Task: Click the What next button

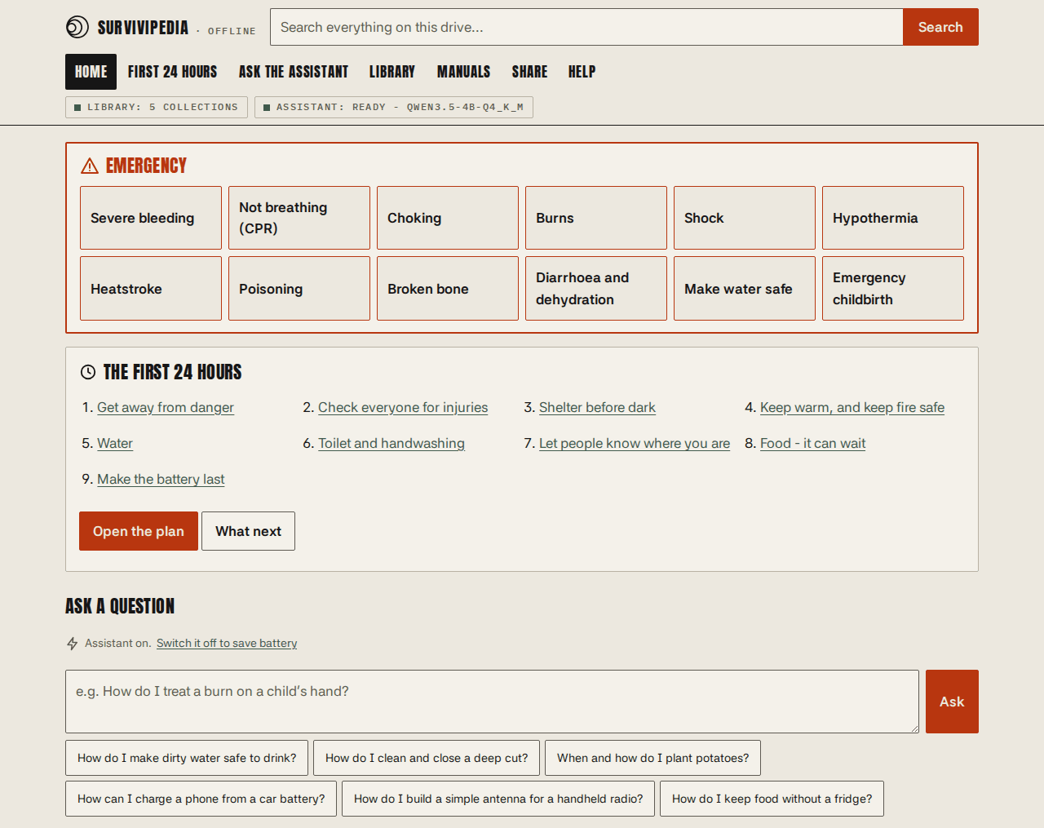Action: (x=248, y=531)
